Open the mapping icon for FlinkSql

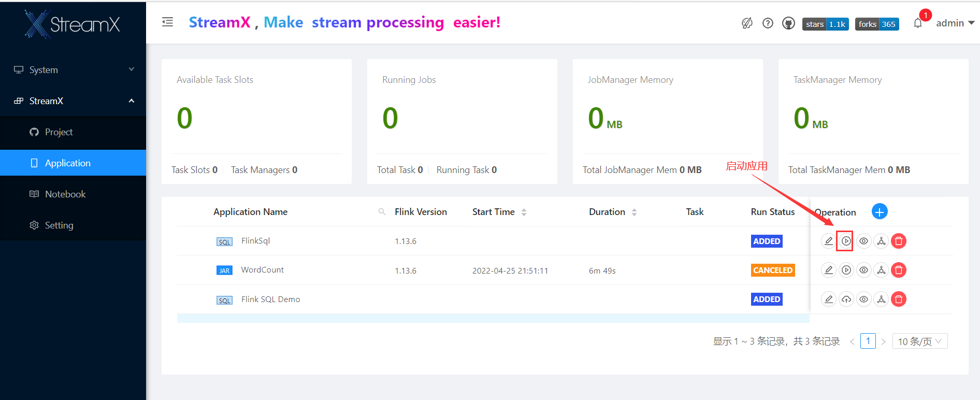tap(881, 241)
